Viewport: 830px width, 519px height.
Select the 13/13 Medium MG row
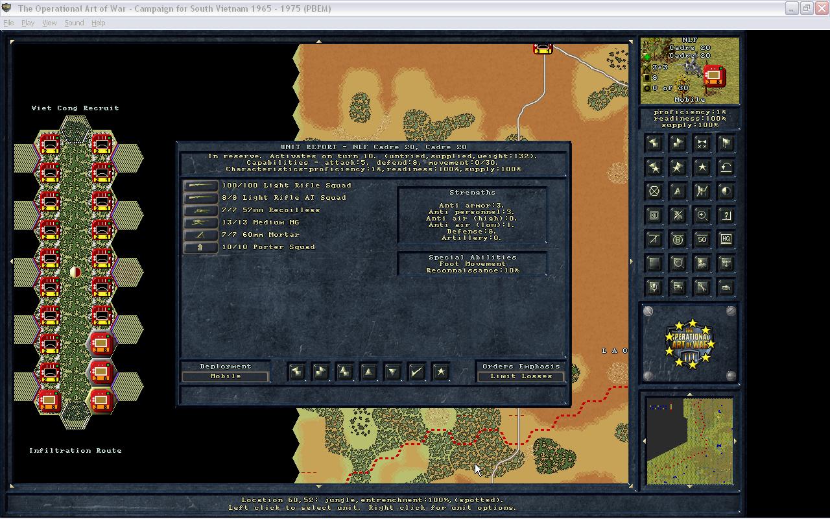coord(242,223)
